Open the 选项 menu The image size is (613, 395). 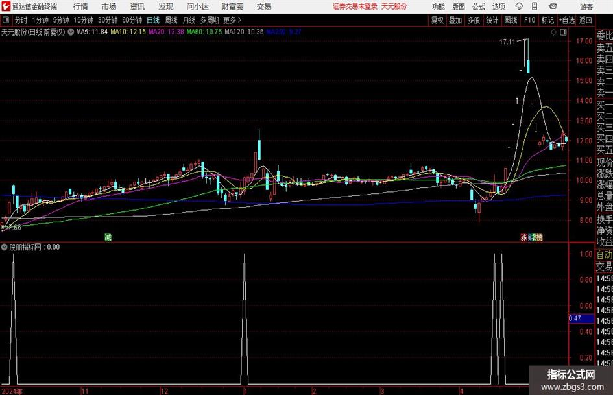coord(498,6)
